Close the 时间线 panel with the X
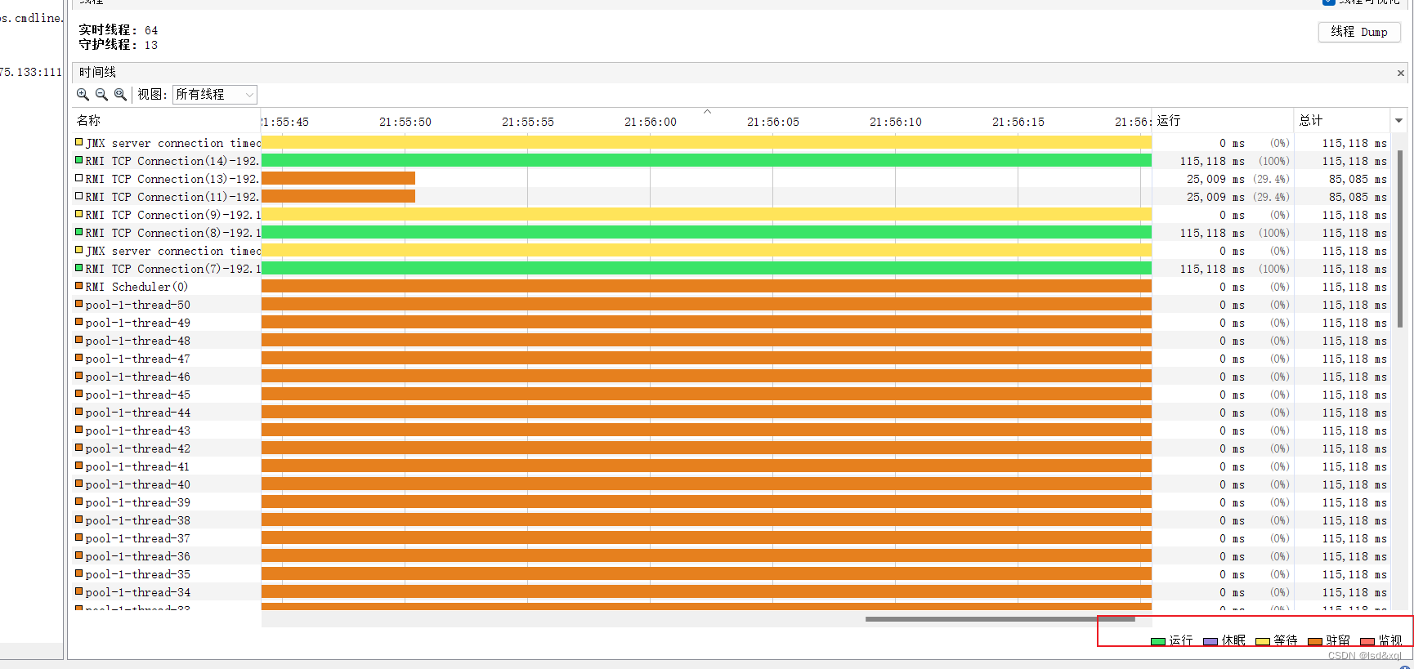Image resolution: width=1414 pixels, height=669 pixels. point(1401,74)
